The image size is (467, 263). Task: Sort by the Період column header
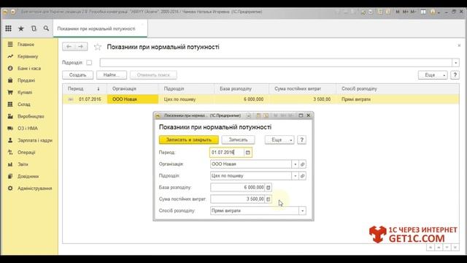pos(85,89)
